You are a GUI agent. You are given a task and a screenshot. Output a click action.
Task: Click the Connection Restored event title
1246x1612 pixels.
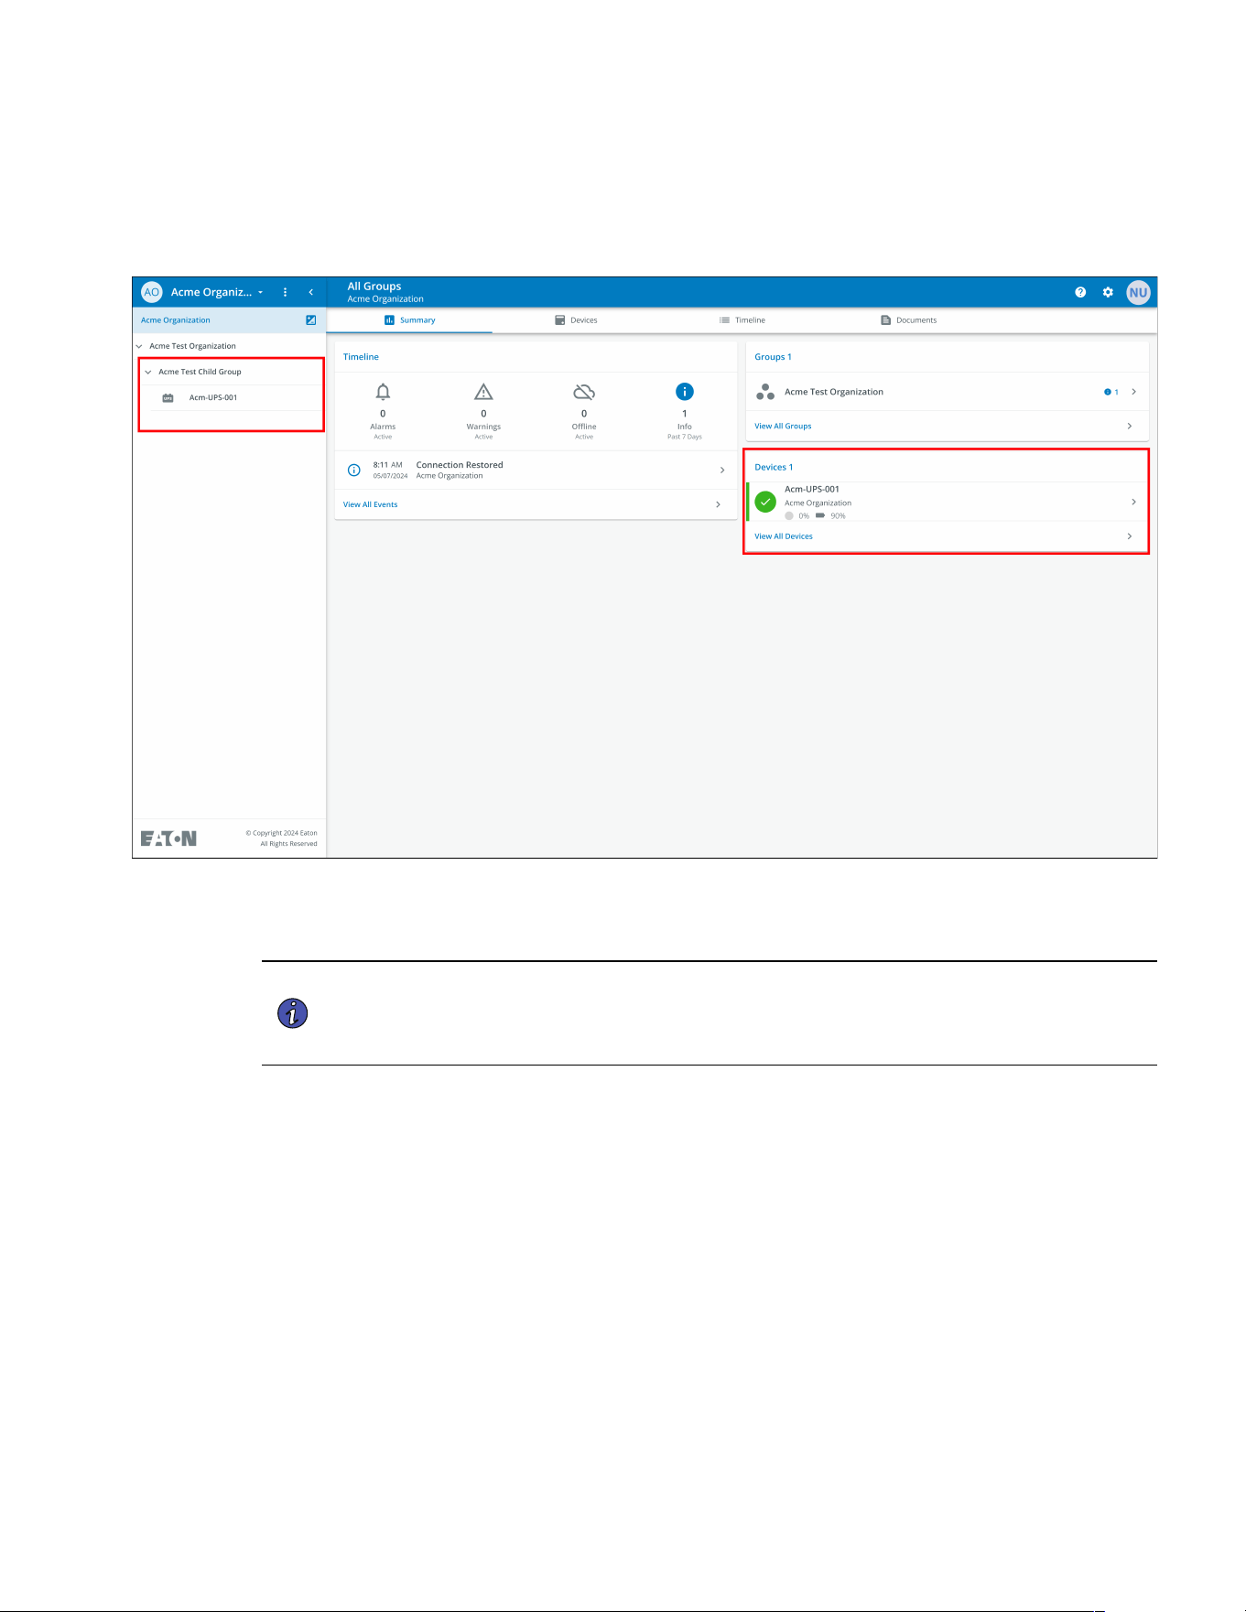pos(460,465)
